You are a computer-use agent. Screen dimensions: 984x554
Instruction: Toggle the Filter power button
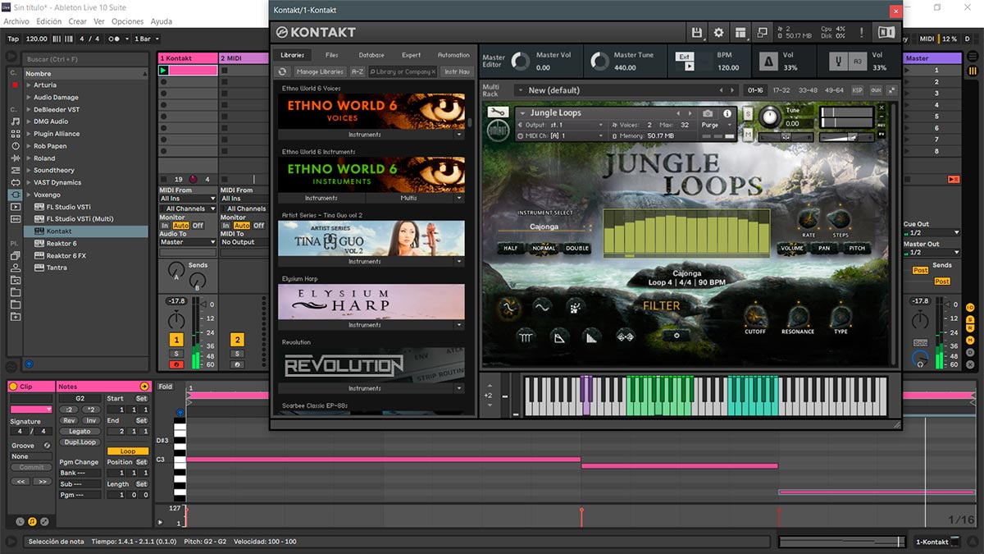point(676,335)
